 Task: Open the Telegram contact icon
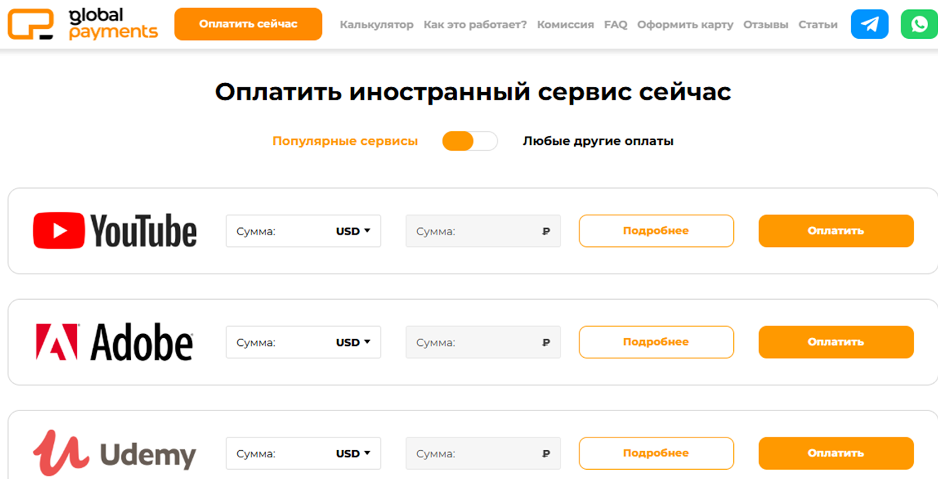869,24
